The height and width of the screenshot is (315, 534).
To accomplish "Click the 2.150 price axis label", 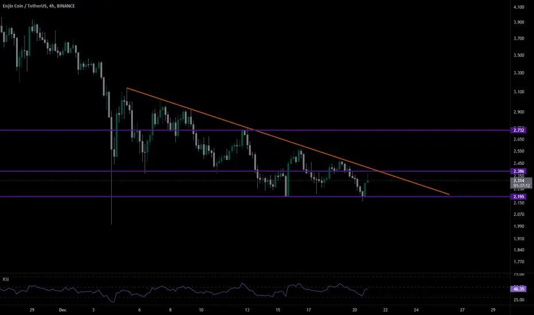I will [x=519, y=203].
